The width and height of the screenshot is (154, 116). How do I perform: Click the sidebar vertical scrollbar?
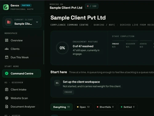[44, 47]
